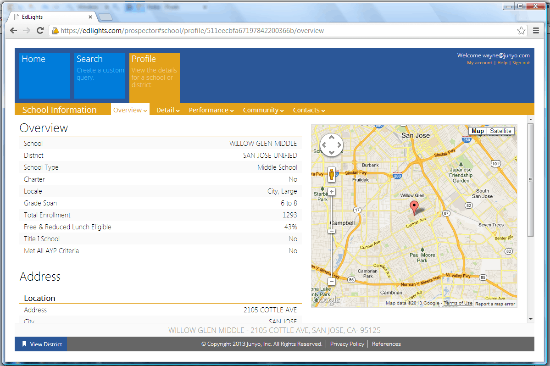Click the page vertical scrollbar thumb

[531, 180]
